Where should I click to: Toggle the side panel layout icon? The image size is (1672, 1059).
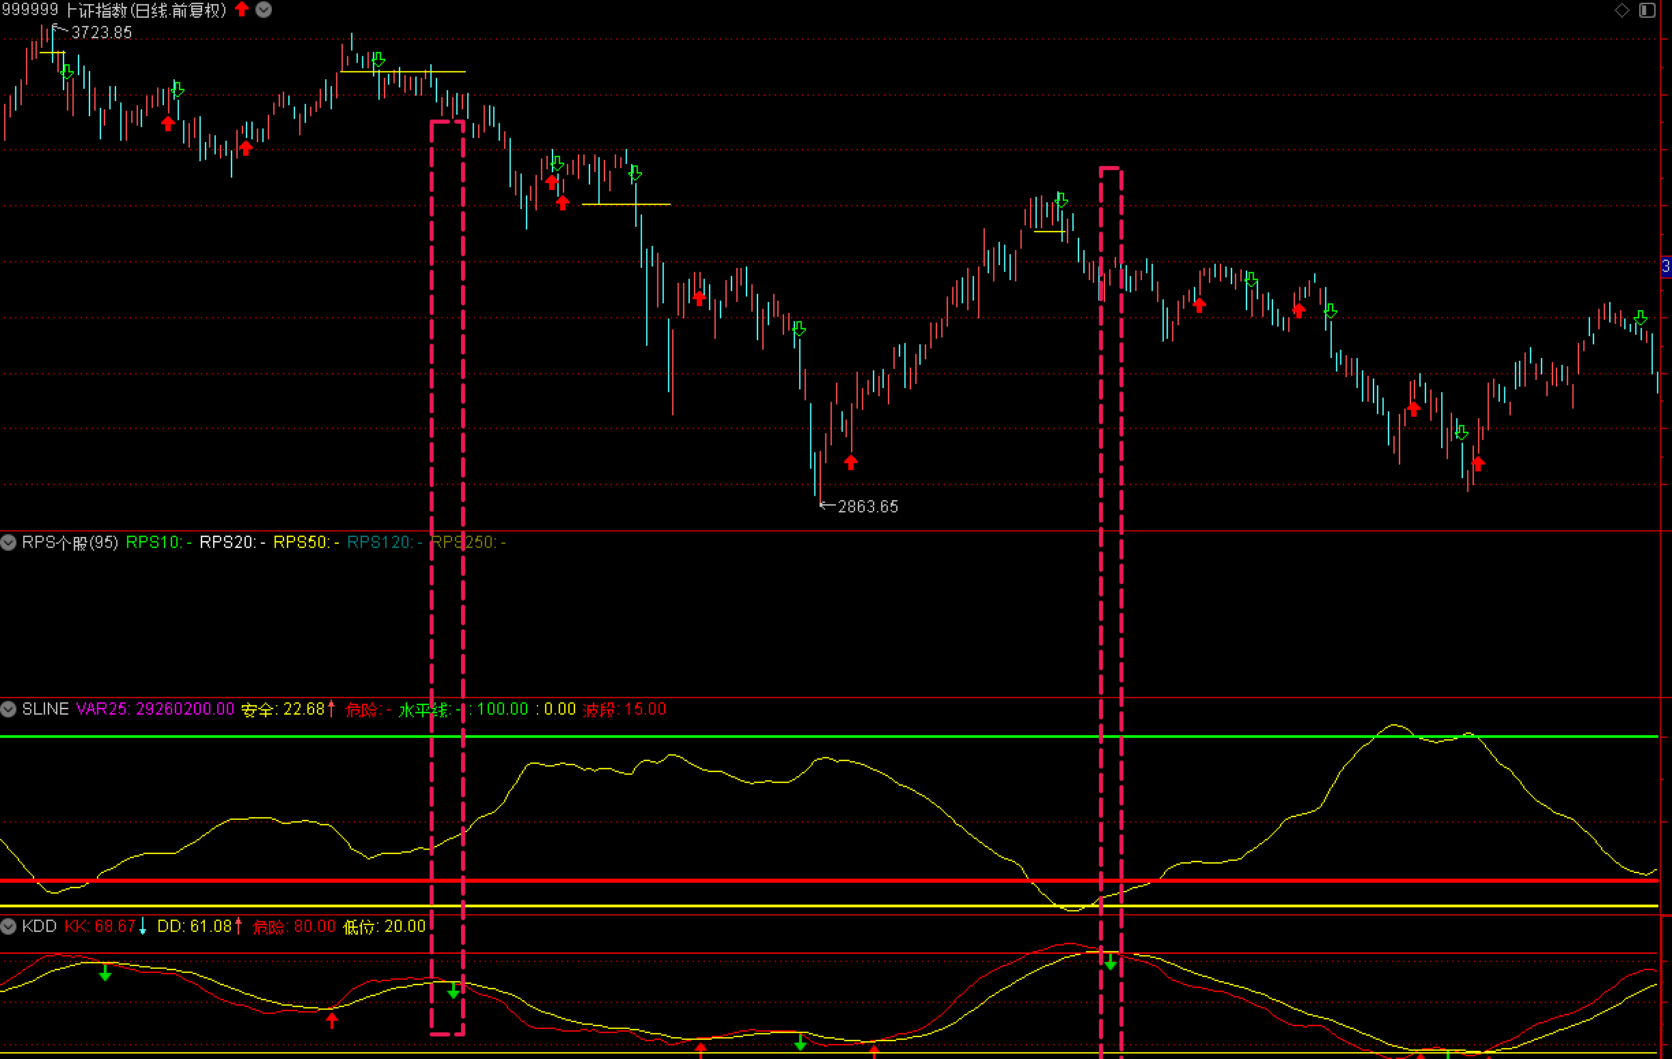[x=1647, y=10]
